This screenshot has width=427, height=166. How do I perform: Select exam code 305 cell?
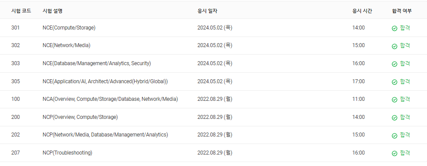15,81
